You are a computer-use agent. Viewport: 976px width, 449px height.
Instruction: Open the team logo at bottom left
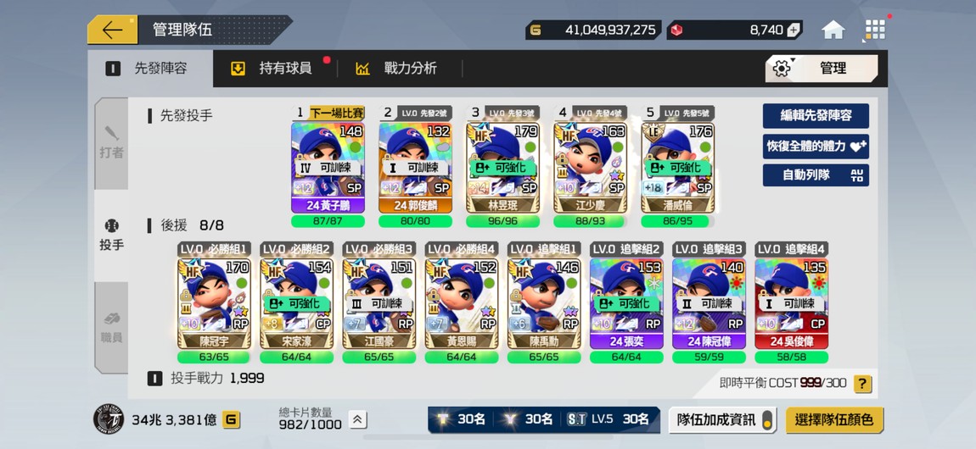[x=109, y=419]
